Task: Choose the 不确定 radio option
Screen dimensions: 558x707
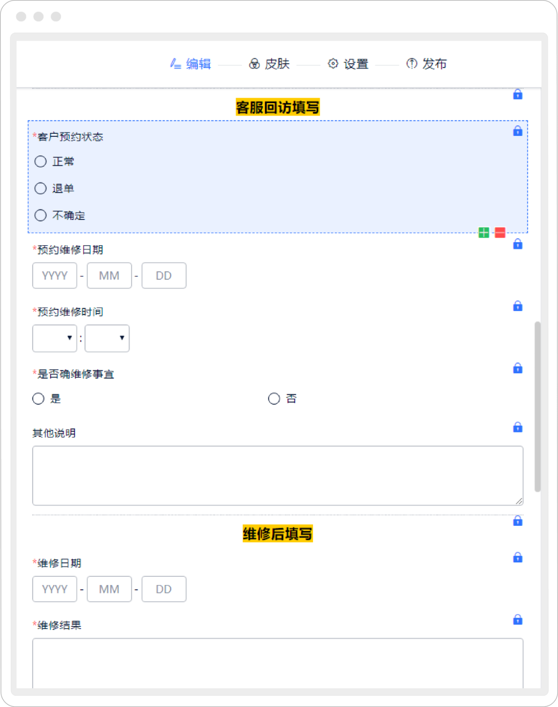Action: pos(40,215)
